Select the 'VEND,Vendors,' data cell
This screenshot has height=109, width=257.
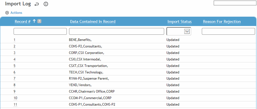[x=80, y=85]
